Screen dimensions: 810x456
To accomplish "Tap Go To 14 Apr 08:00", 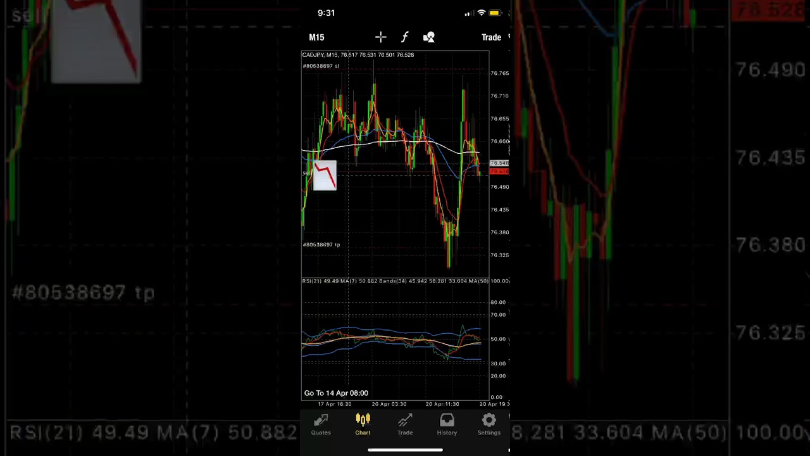I will coord(336,393).
